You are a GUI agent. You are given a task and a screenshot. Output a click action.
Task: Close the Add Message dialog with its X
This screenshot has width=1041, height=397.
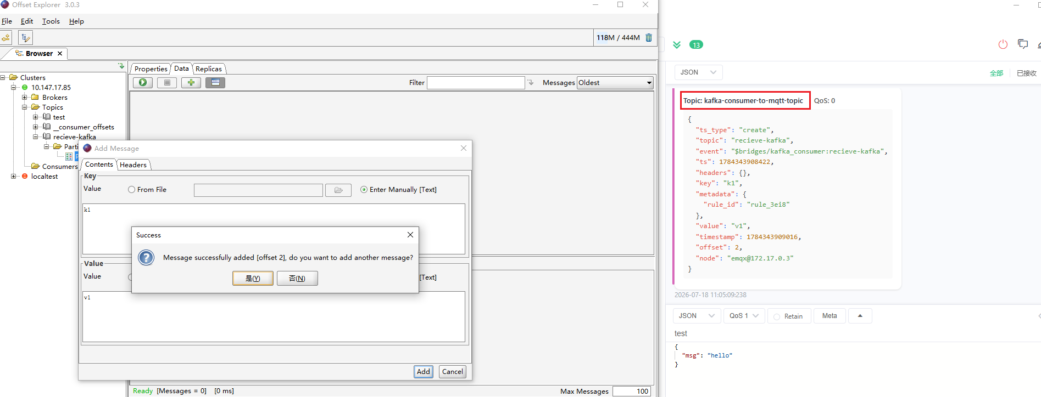[x=464, y=148]
